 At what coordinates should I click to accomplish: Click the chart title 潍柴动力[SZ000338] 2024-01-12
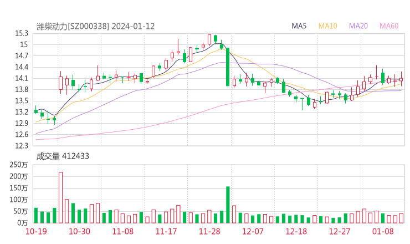(95, 27)
